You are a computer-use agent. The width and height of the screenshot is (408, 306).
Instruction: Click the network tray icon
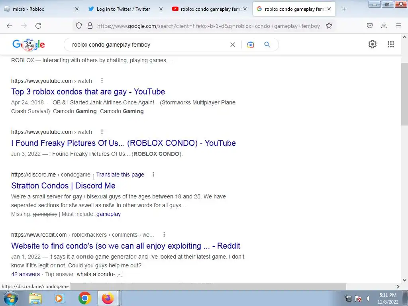click(x=348, y=298)
